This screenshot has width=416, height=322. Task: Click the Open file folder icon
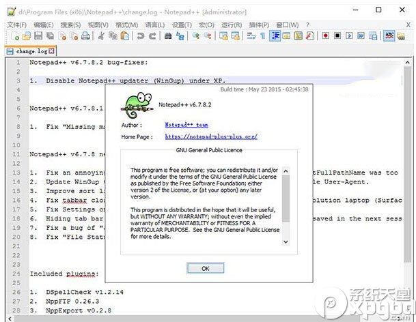pyautogui.click(x=27, y=35)
